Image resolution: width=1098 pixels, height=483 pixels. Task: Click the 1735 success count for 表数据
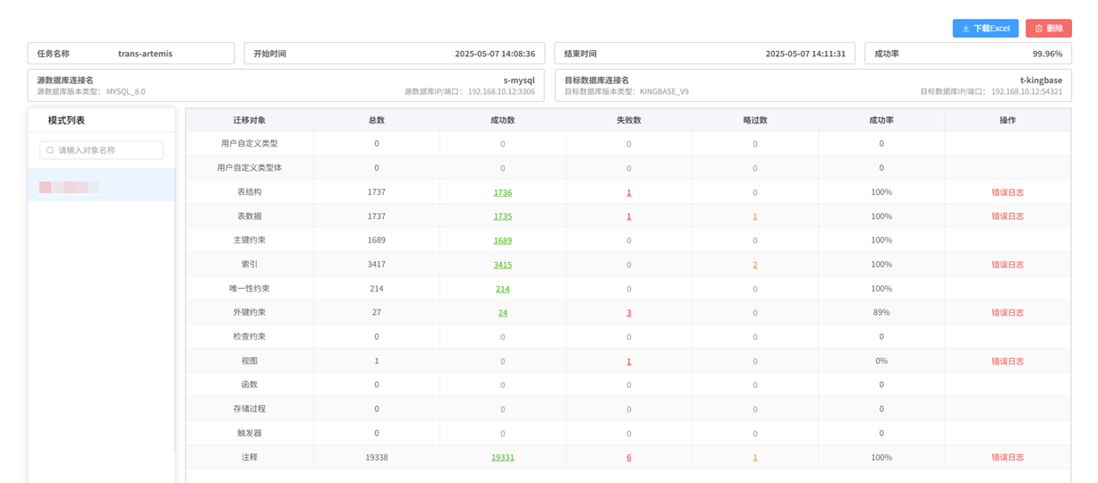pyautogui.click(x=502, y=216)
